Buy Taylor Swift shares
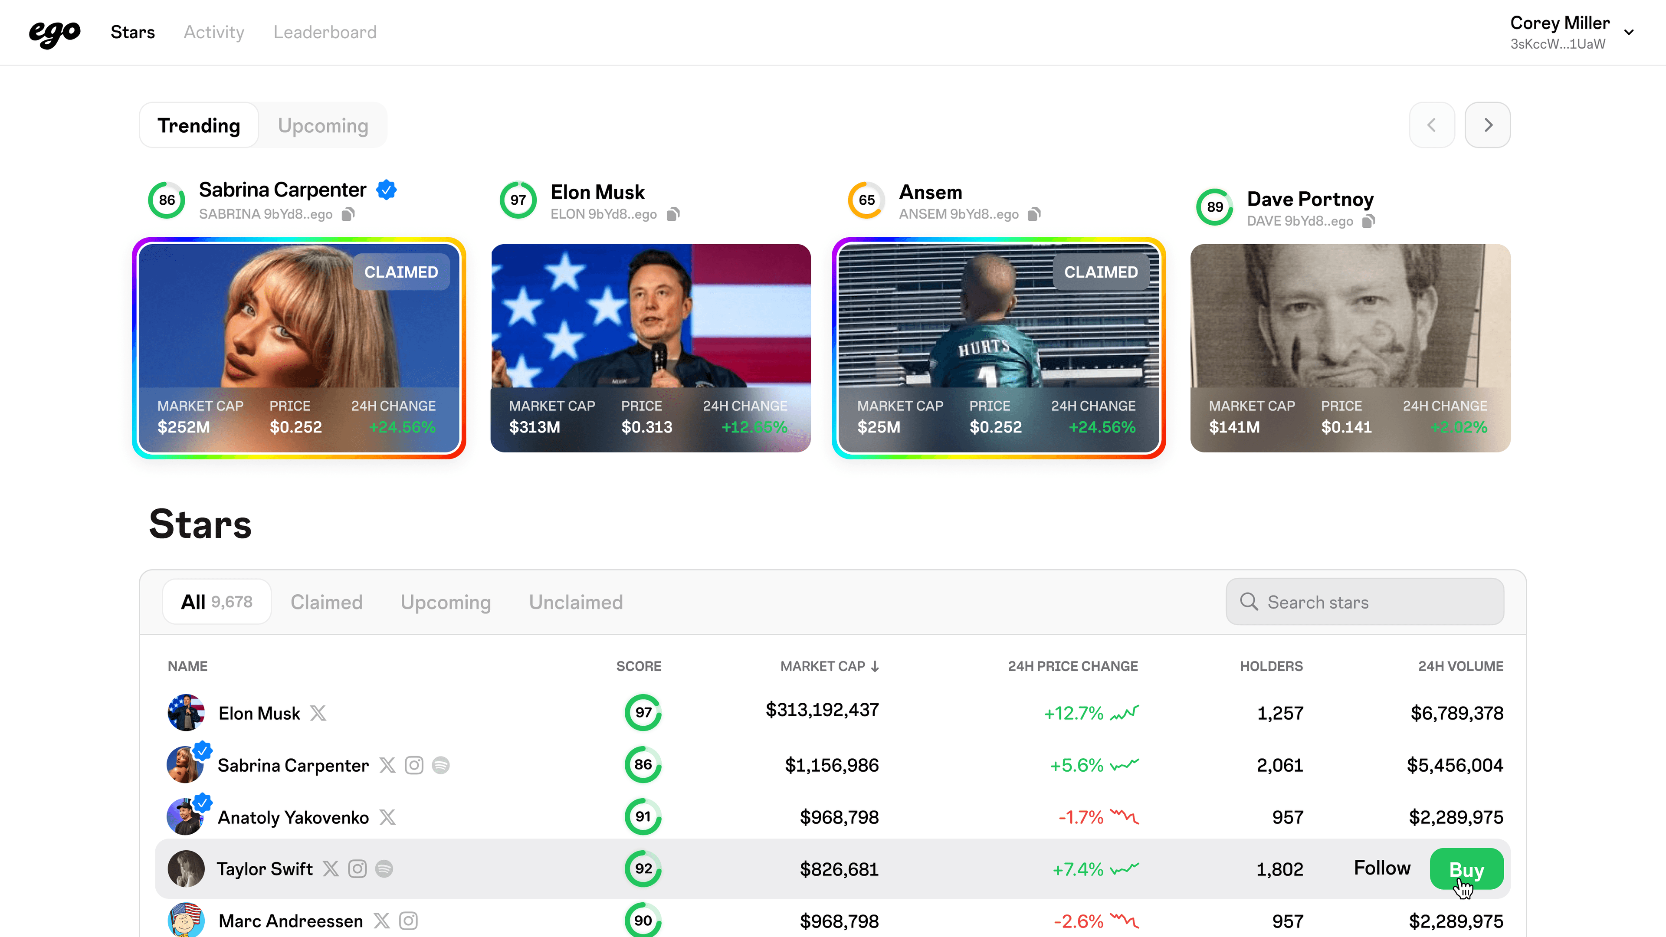 point(1466,869)
